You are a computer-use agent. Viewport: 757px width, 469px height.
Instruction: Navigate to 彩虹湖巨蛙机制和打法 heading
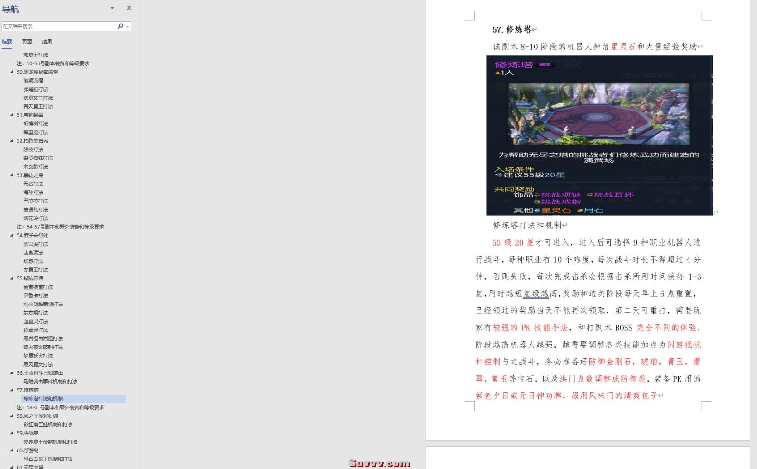48,425
